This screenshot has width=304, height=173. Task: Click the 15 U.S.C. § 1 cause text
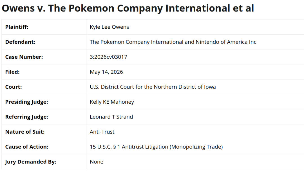point(156,147)
